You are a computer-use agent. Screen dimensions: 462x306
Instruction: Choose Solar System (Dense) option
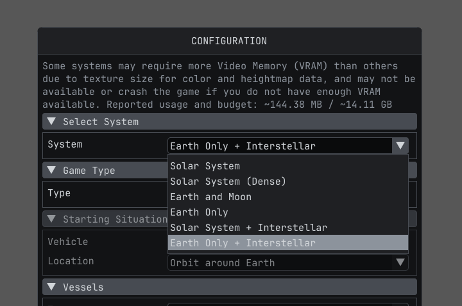288,182
